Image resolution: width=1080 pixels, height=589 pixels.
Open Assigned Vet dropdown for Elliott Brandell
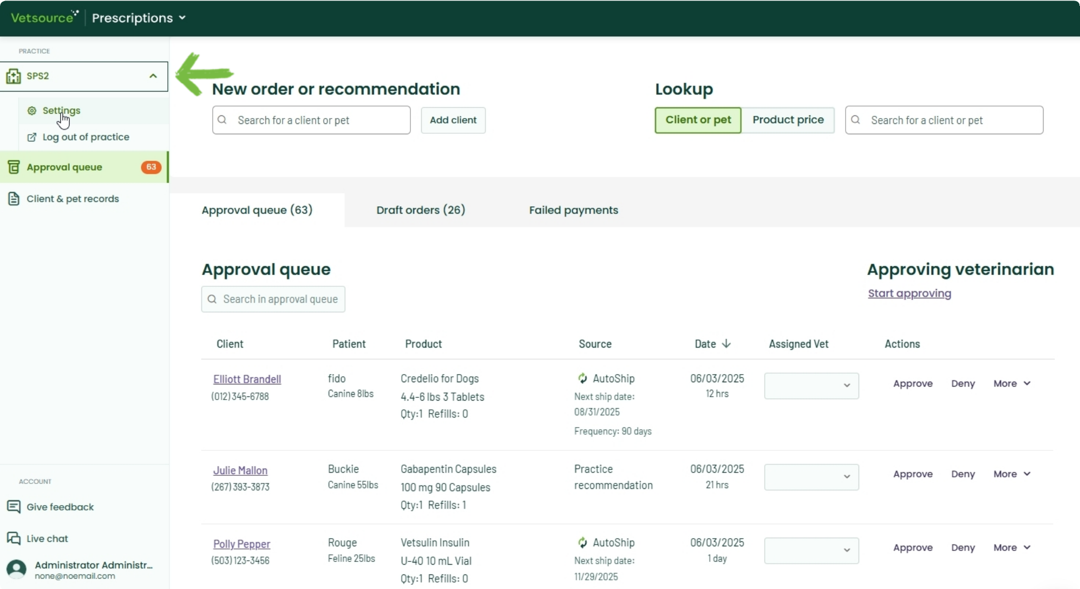pos(811,385)
